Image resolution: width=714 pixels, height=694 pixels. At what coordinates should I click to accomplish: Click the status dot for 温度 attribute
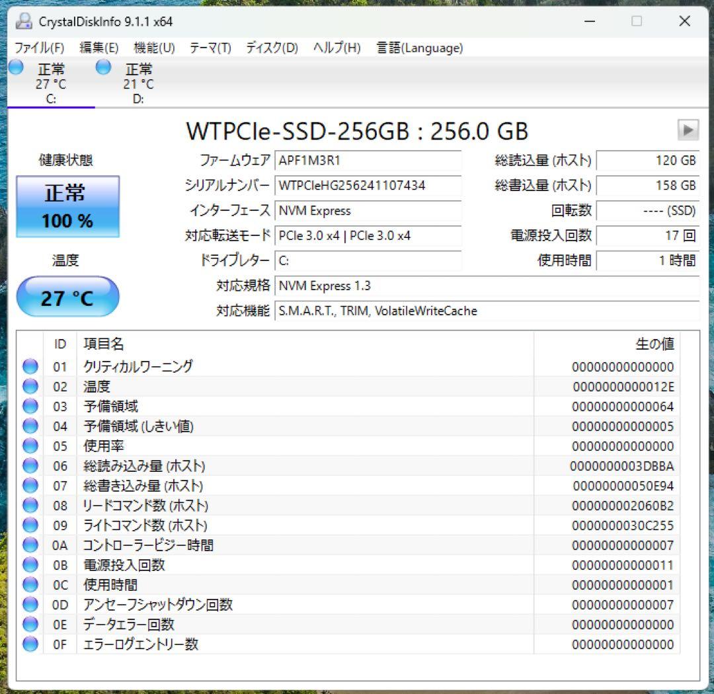pos(30,386)
